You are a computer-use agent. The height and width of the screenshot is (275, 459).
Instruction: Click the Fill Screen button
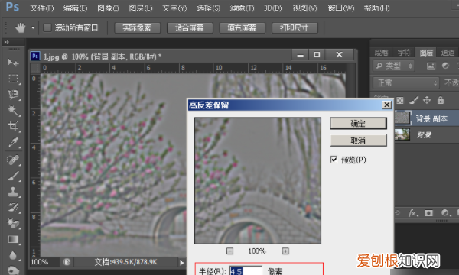[x=242, y=28]
